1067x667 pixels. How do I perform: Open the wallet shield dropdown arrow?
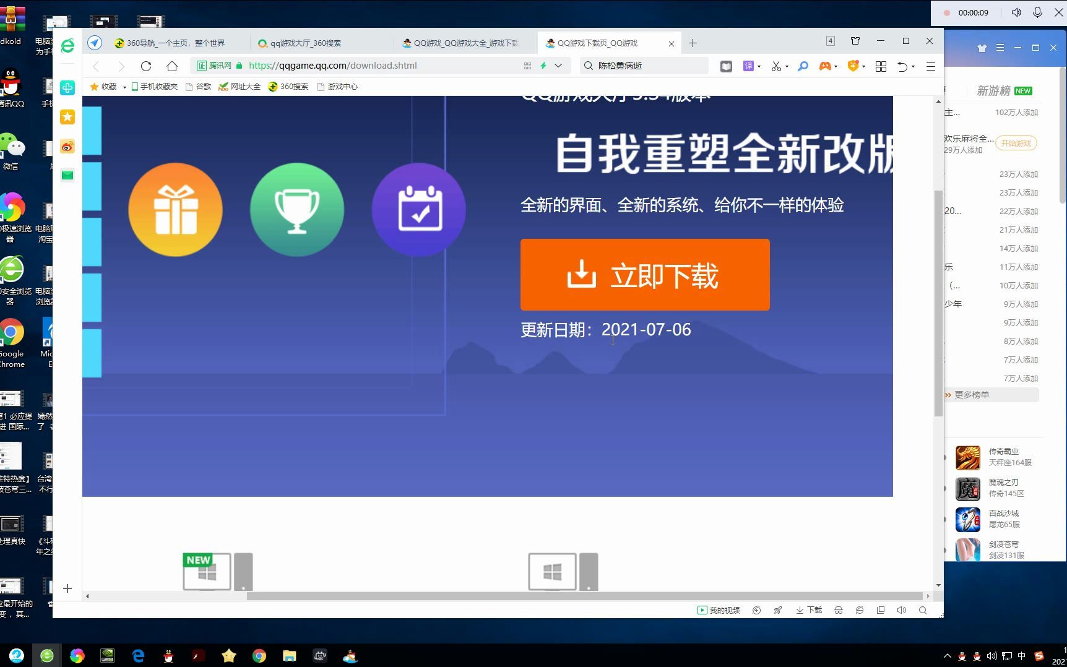[863, 66]
